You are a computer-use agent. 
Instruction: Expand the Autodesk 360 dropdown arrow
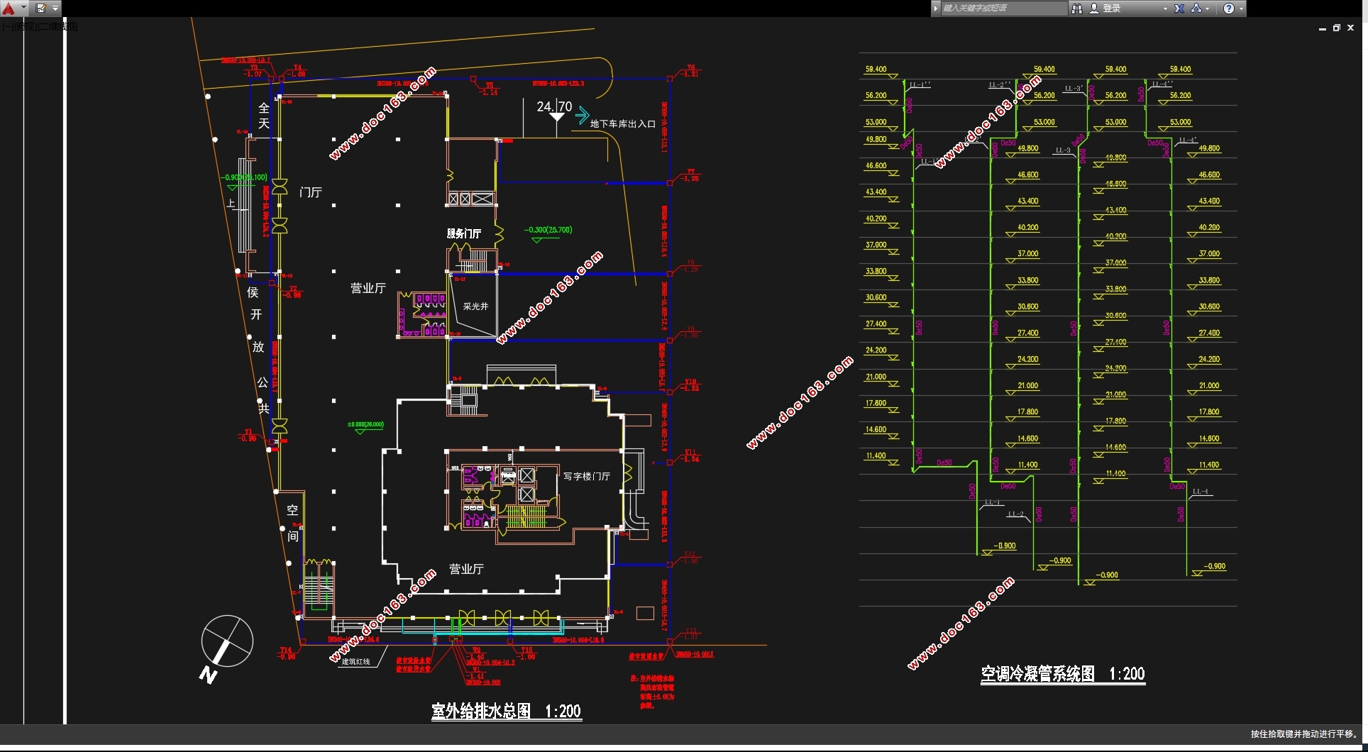[1208, 9]
